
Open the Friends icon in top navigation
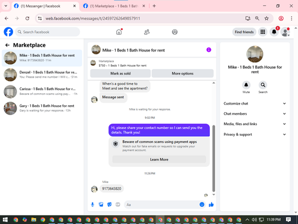click(147, 32)
